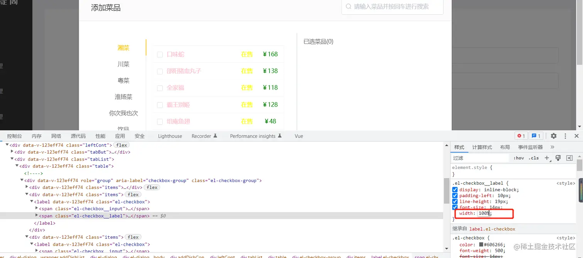Open DevTools kebab more-options menu
Viewport: 583px width, 258px height.
click(x=565, y=136)
